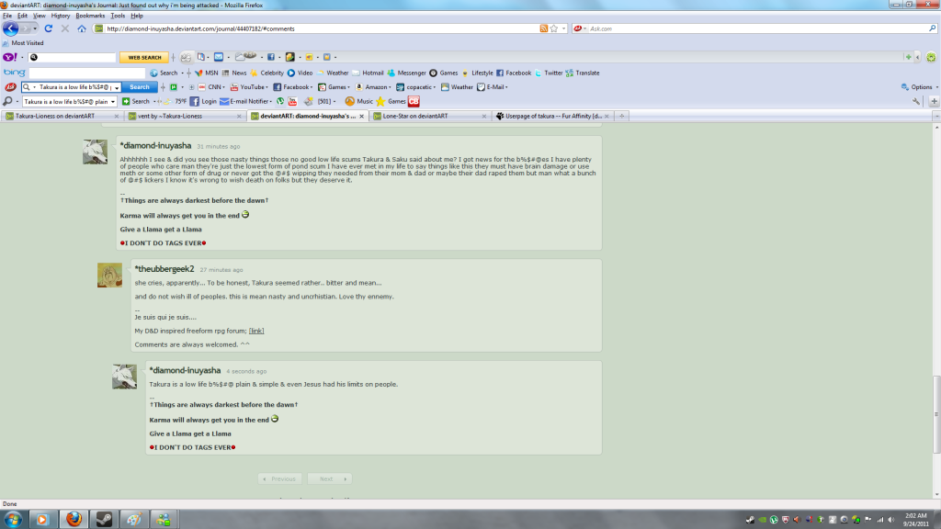Viewport: 941px width, 529px height.
Task: Click the Twitter icon in the Bing toolbar
Action: pos(548,73)
